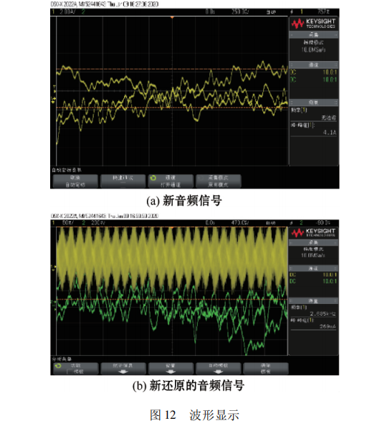Image resolution: width=377 pixels, height=436 pixels.
Task: Open the 采集 panel header in figure (b)
Action: [314, 243]
